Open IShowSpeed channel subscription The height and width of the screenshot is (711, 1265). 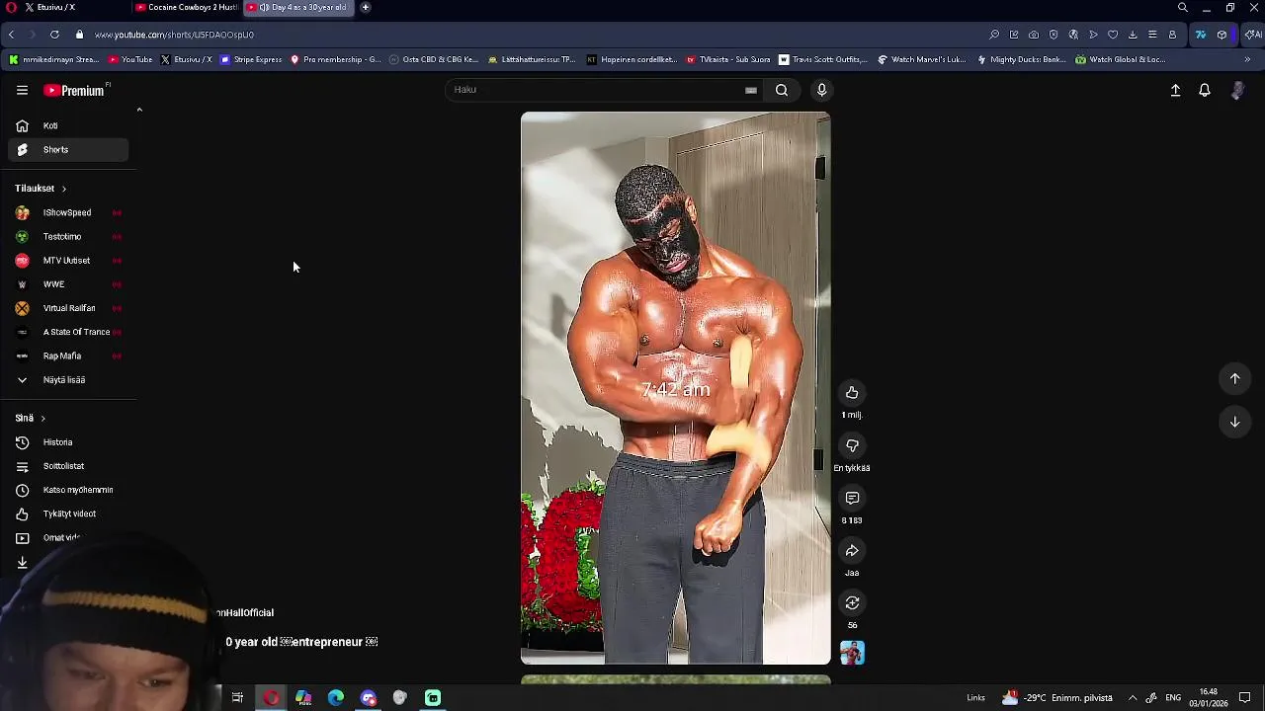68,212
